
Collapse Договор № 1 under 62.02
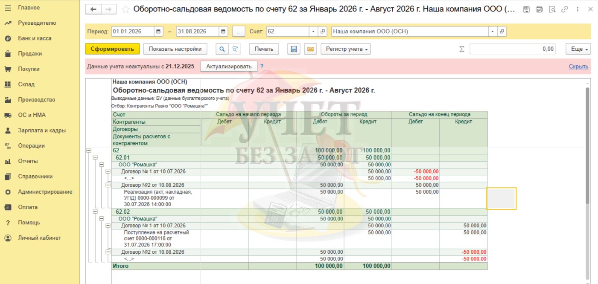(x=108, y=226)
